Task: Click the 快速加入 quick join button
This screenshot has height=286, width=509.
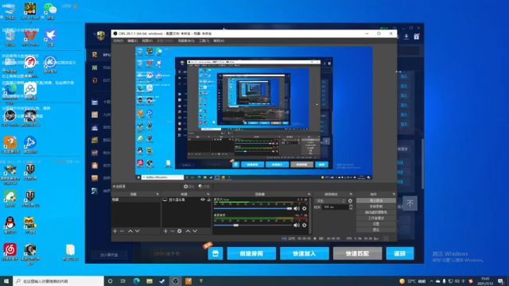Action: tap(304, 253)
